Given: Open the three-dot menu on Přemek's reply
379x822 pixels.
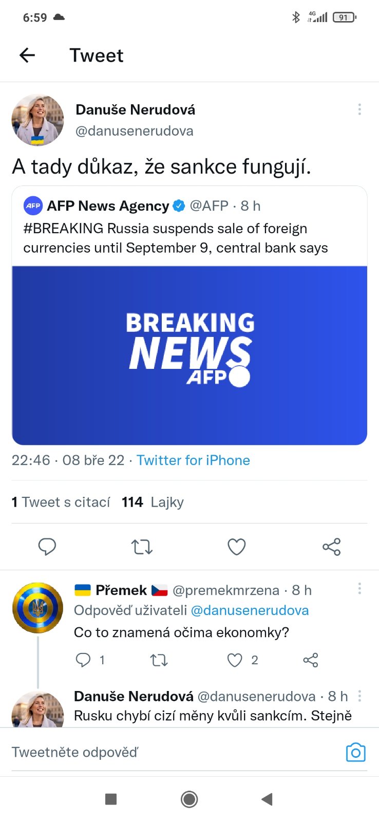Looking at the screenshot, I should click(359, 589).
